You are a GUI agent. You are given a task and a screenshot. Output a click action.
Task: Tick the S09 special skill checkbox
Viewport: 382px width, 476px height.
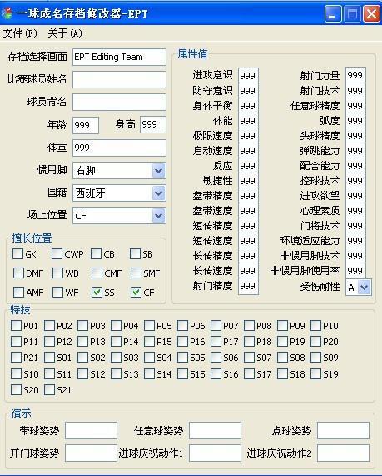point(315,358)
